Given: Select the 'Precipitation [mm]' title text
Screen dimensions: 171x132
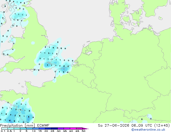Looking at the screenshot, I should (18, 126).
